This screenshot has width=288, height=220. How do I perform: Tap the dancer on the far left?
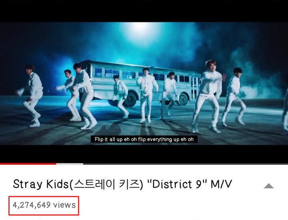(x=31, y=96)
